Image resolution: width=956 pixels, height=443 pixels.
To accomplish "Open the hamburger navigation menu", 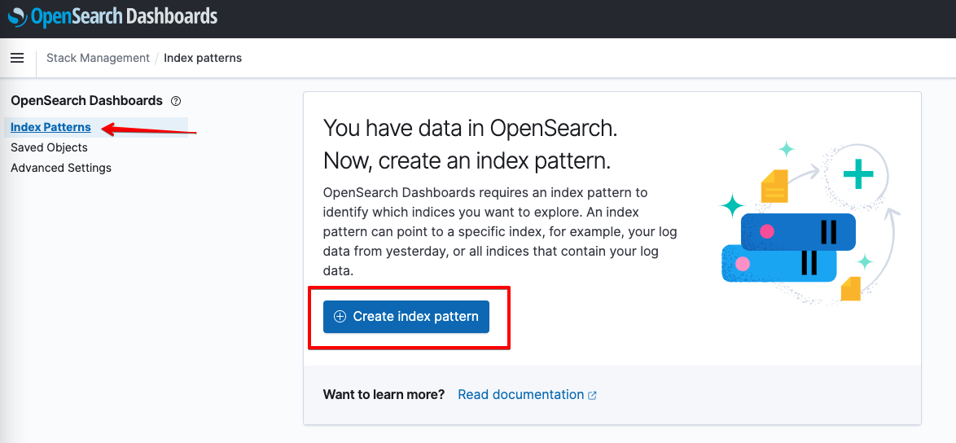I will click(17, 58).
